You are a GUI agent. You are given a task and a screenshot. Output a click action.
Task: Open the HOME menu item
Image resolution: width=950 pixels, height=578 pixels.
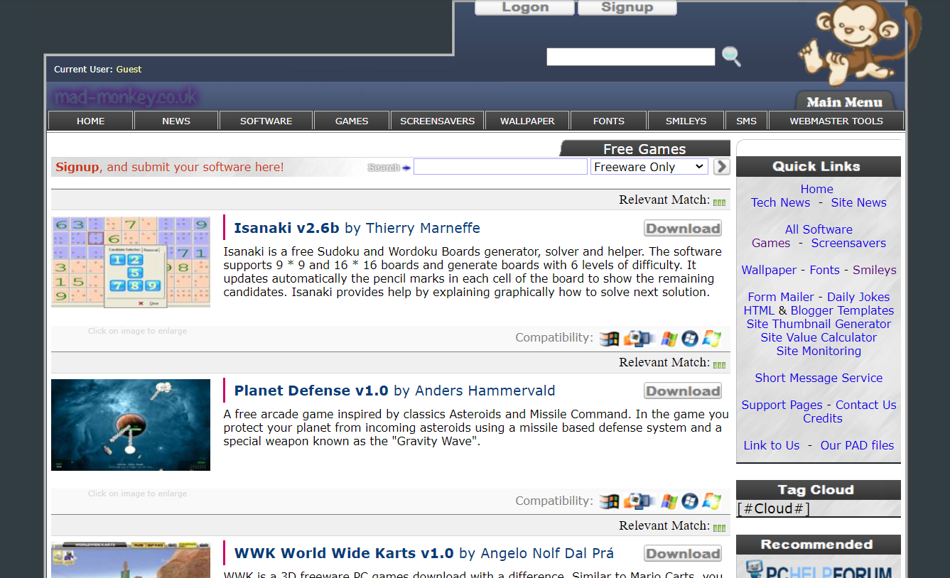[x=90, y=121]
